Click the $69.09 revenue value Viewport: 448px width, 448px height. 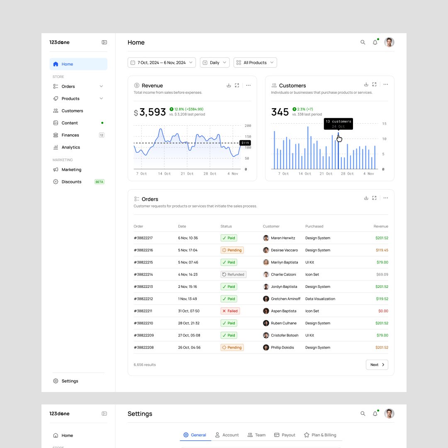click(x=382, y=275)
